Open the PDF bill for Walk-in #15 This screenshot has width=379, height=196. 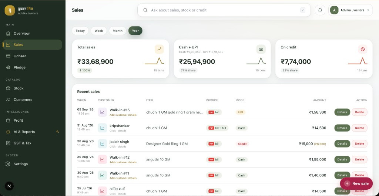click(214, 112)
